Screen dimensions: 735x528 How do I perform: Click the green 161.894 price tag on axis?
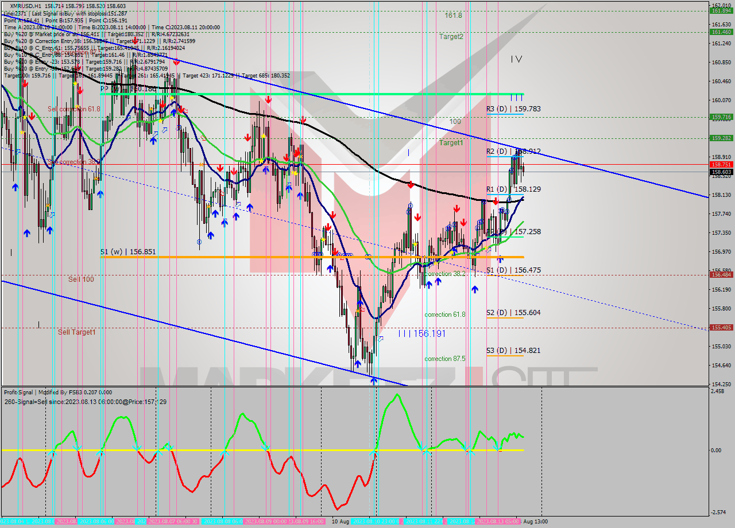721,11
